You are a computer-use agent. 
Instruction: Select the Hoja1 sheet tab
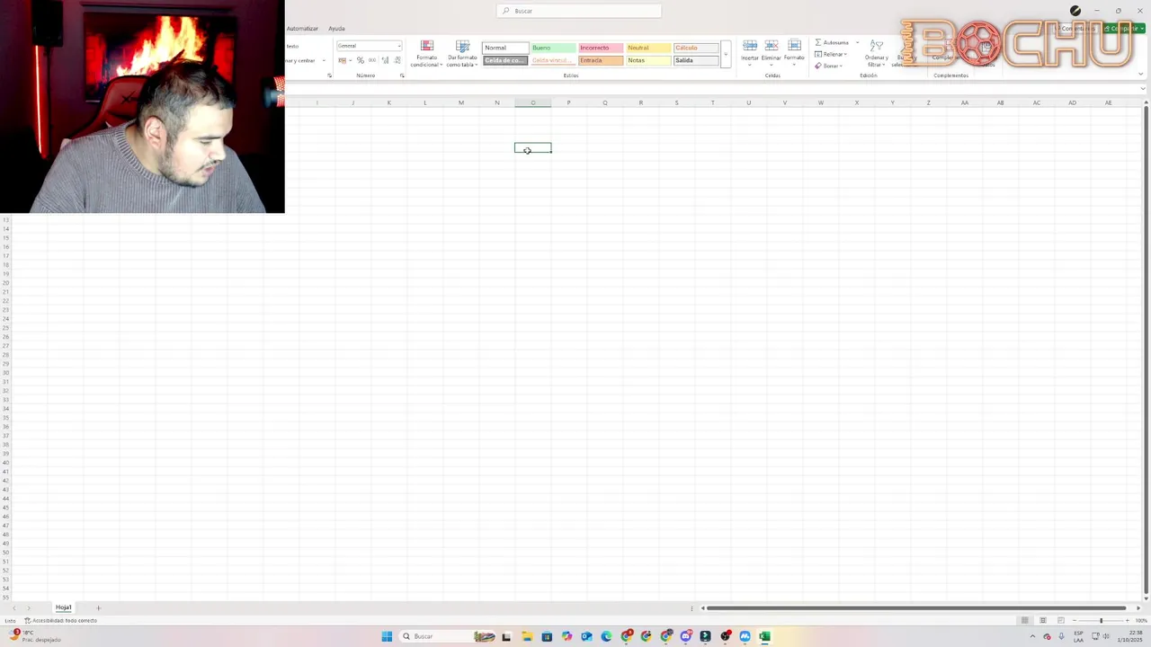(x=64, y=607)
